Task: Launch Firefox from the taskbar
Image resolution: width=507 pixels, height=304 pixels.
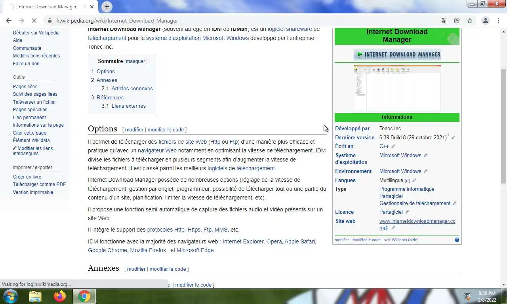Action: click(60, 296)
